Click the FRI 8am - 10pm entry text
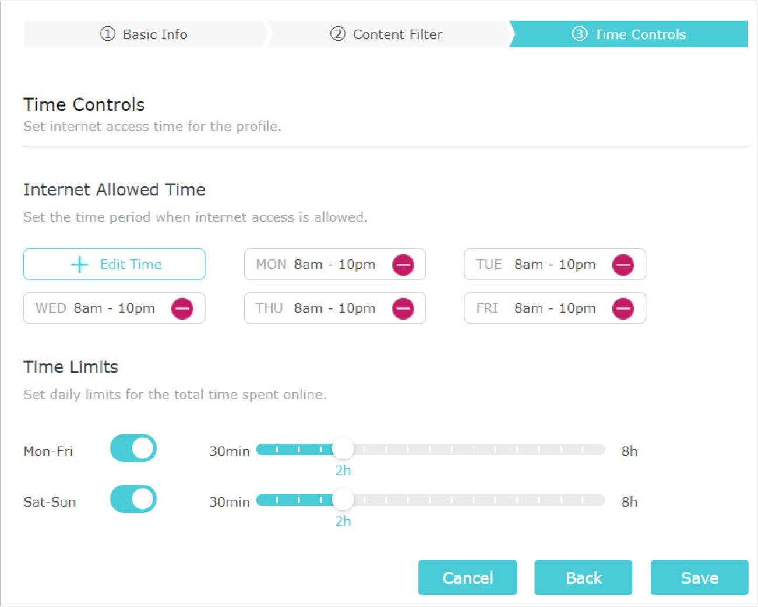This screenshot has width=758, height=607. (535, 308)
